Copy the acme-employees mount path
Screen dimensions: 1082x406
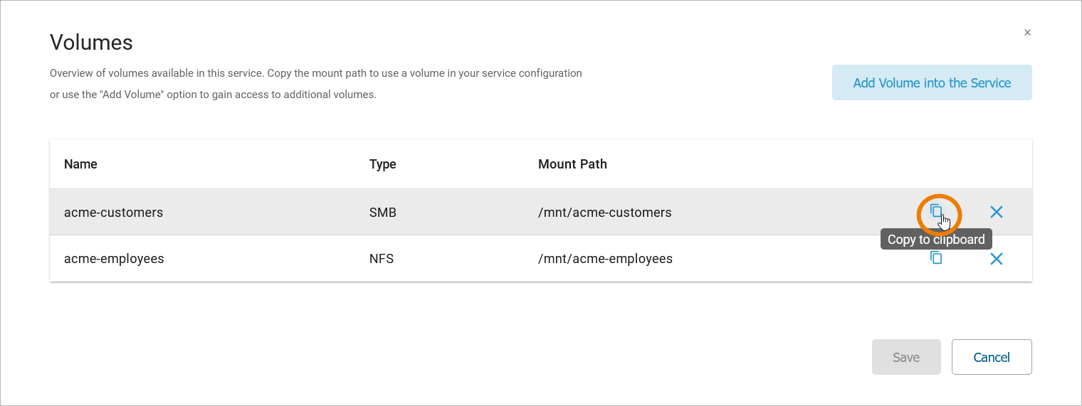(936, 258)
